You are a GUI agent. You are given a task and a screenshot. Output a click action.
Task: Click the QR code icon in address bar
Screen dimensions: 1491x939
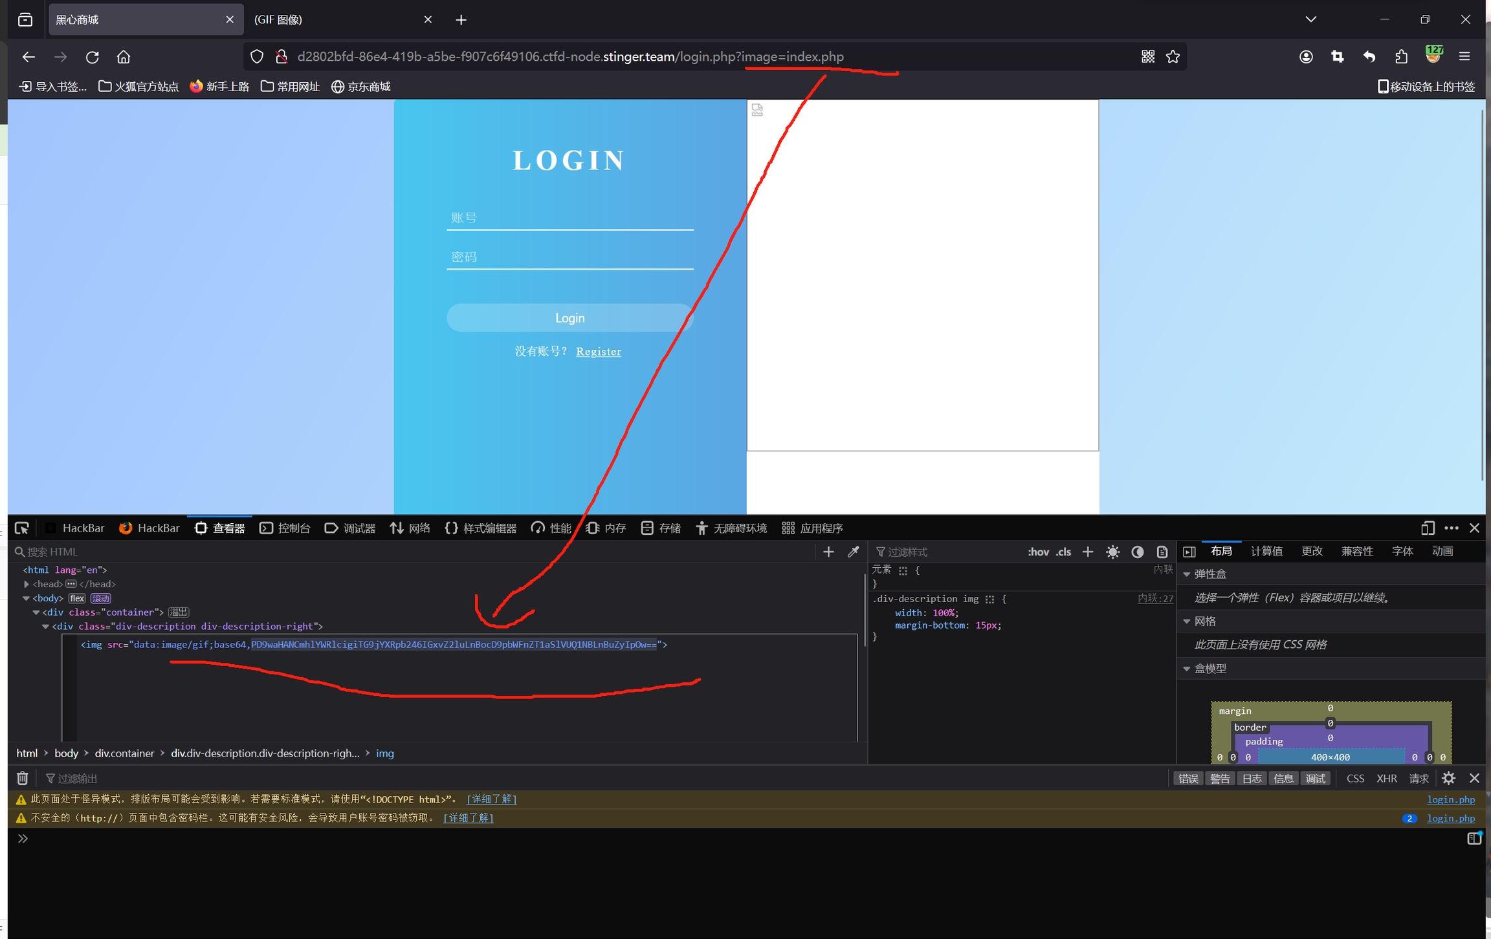click(x=1148, y=57)
